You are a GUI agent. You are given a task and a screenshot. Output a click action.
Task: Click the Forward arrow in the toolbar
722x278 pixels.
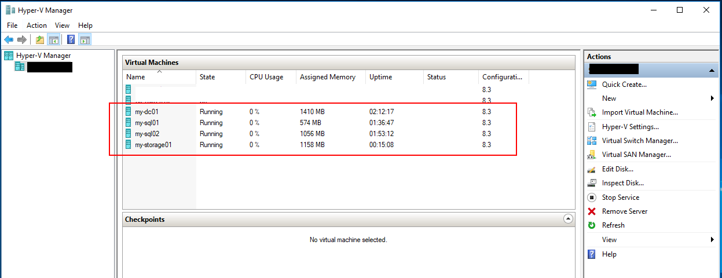pyautogui.click(x=21, y=39)
